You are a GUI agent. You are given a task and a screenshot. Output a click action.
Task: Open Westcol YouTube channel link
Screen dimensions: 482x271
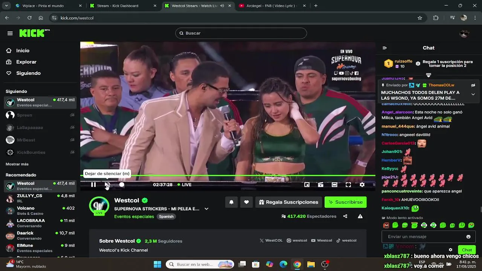coord(322,241)
